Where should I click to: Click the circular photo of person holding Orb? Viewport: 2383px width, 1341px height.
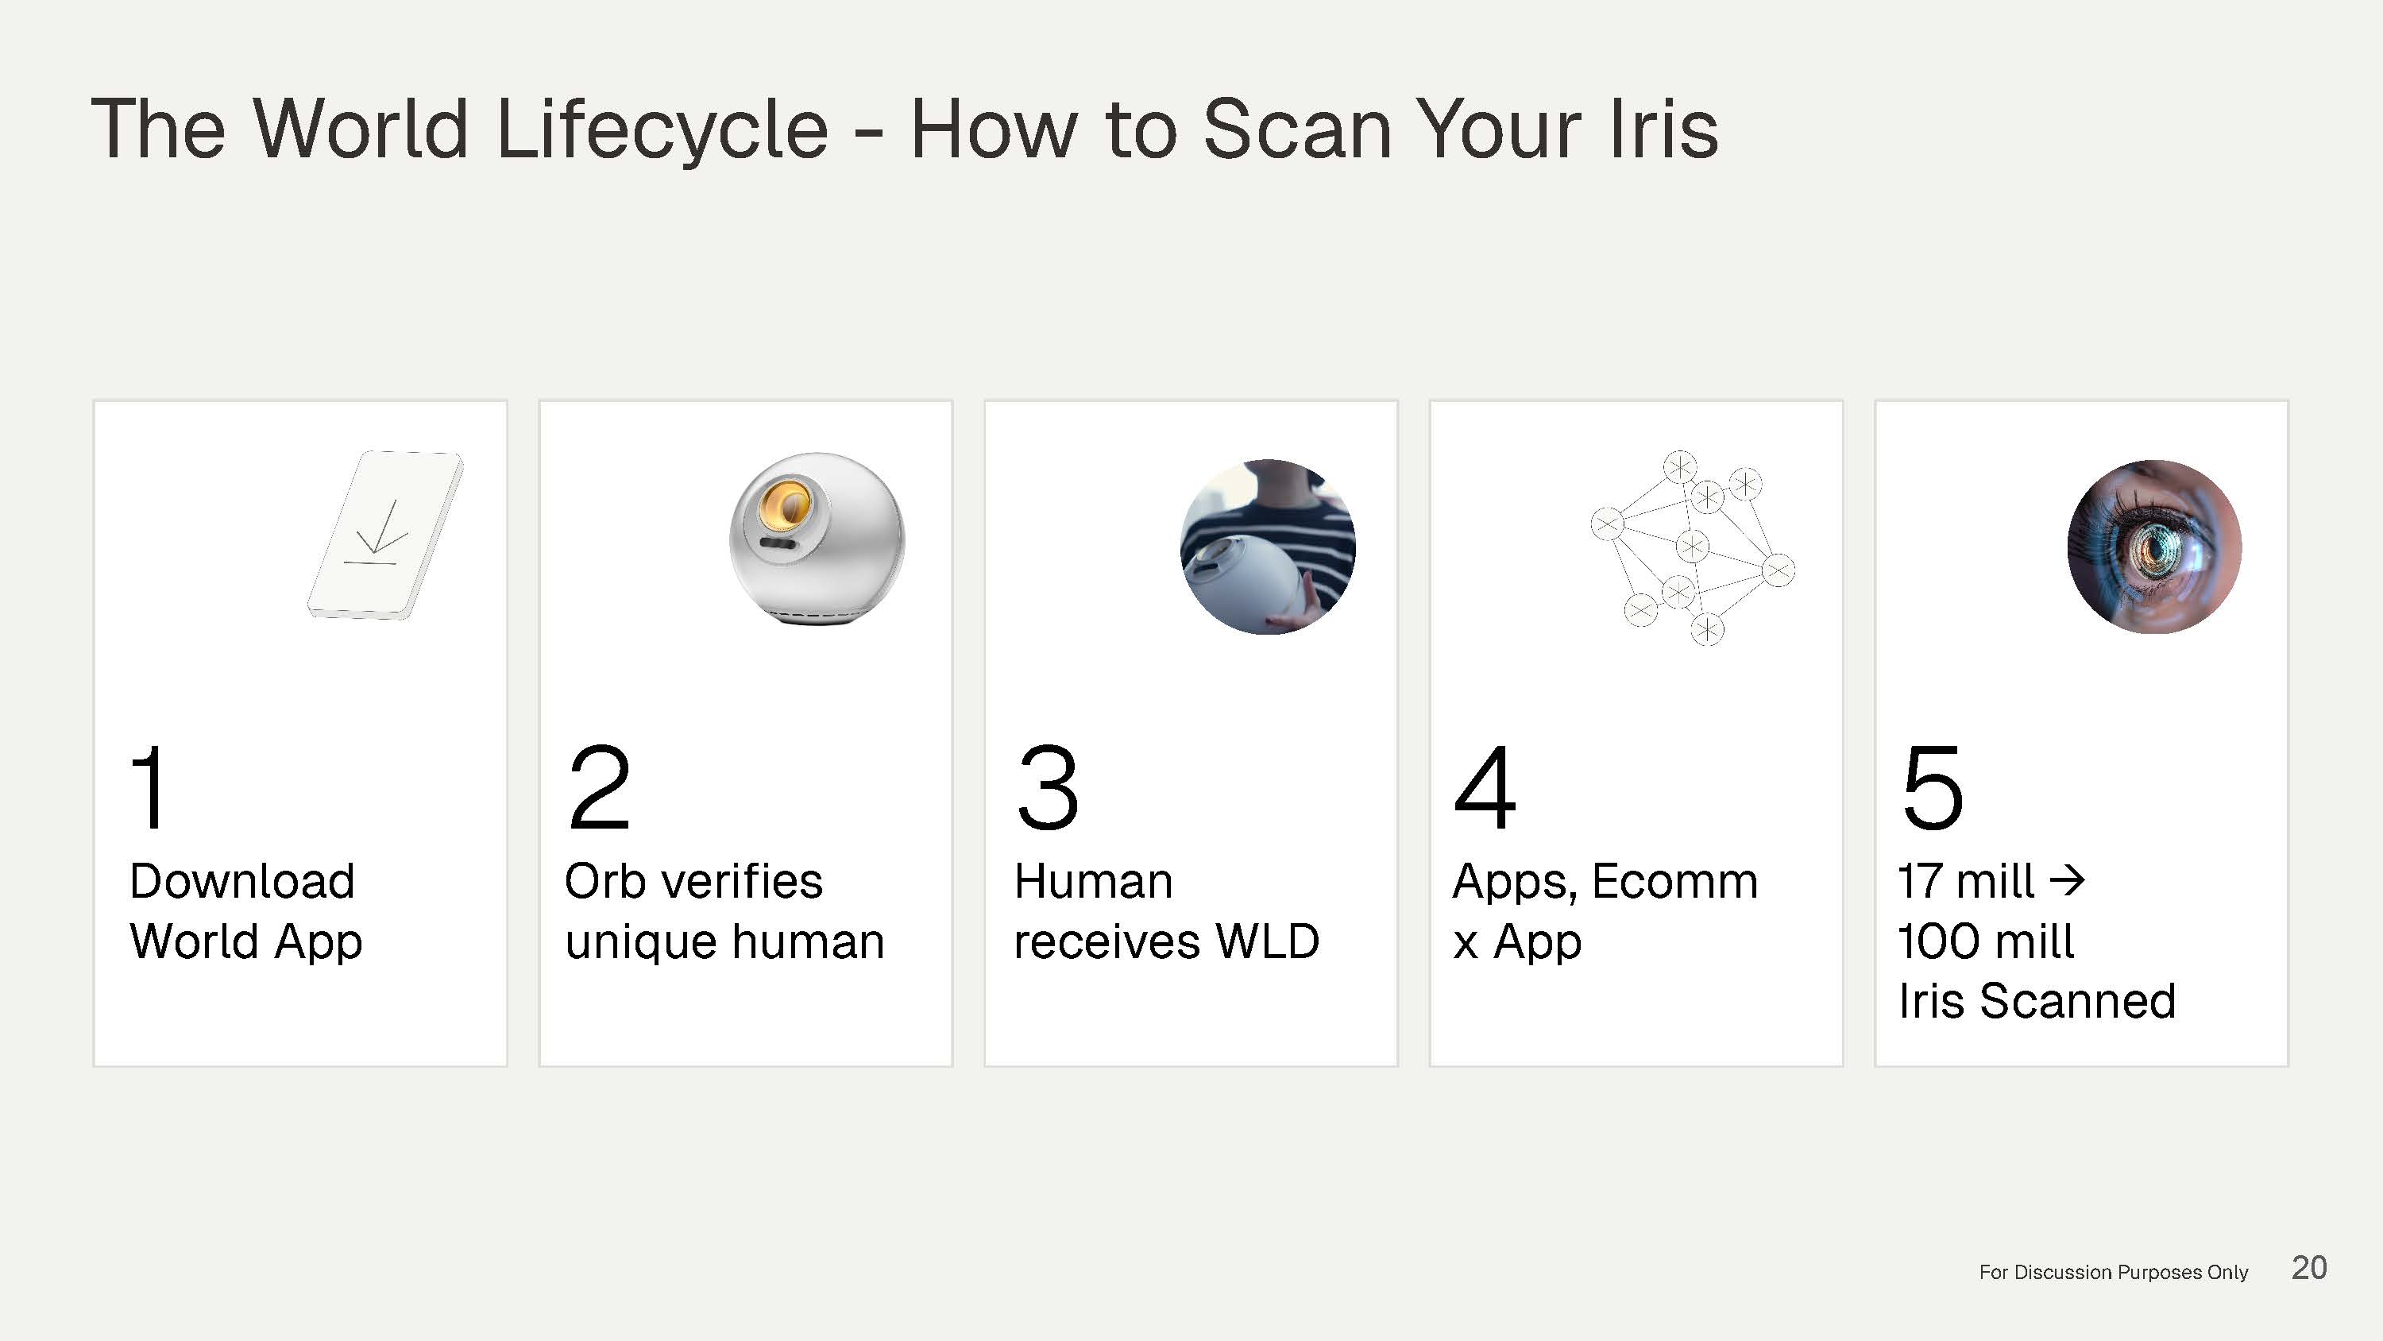point(1267,546)
